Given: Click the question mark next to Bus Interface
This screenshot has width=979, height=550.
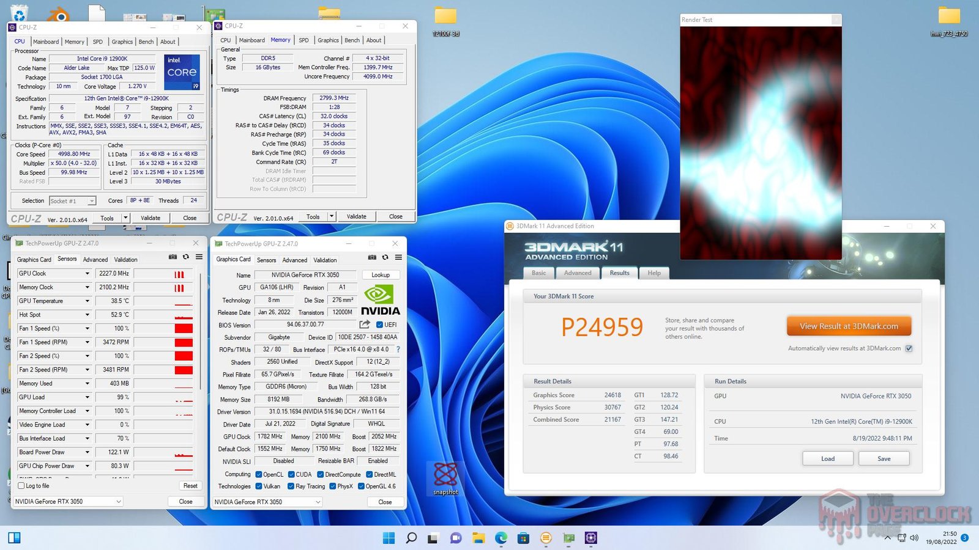Looking at the screenshot, I should [x=398, y=350].
